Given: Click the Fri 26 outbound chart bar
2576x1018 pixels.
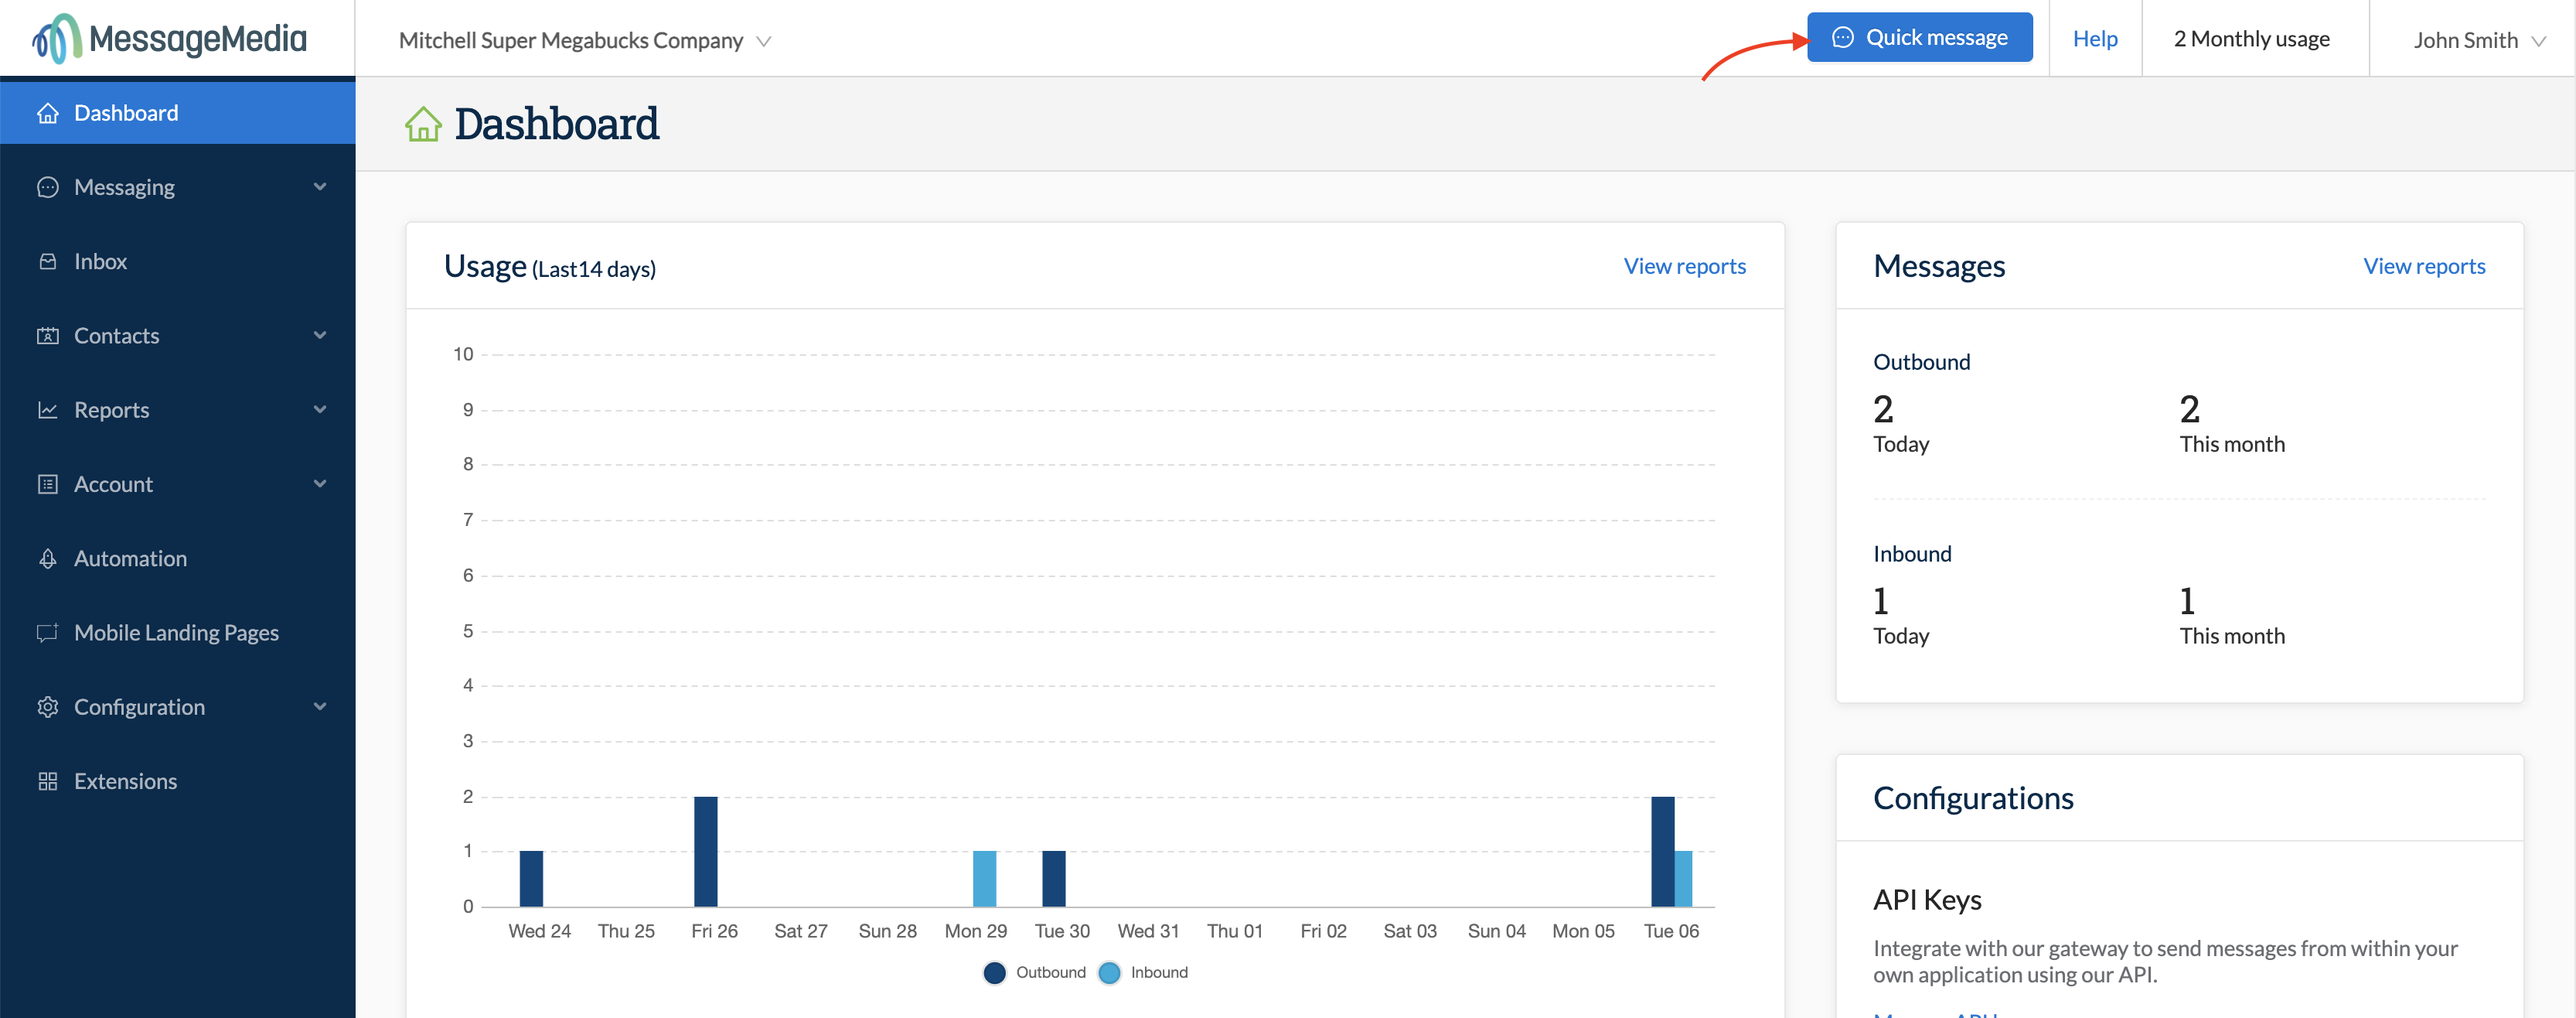Looking at the screenshot, I should (x=705, y=851).
